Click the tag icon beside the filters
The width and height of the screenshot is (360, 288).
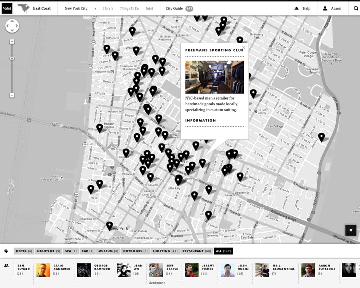click(x=6, y=251)
